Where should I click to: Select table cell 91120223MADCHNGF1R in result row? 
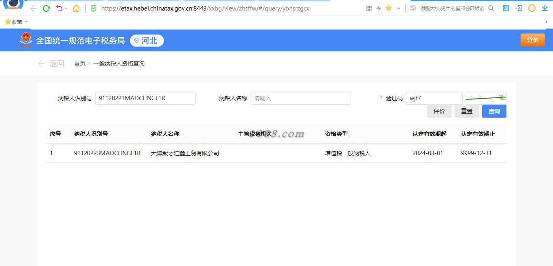click(107, 153)
